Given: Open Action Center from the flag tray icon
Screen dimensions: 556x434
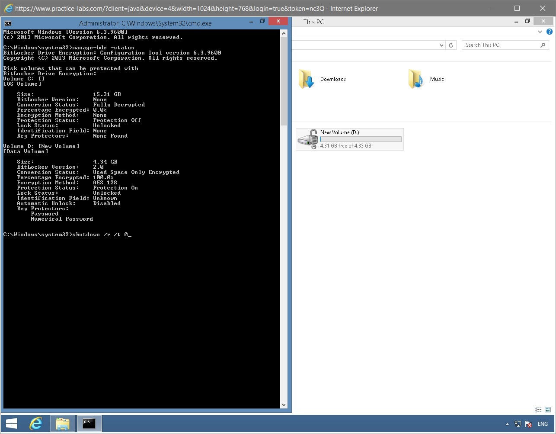Looking at the screenshot, I should (528, 424).
